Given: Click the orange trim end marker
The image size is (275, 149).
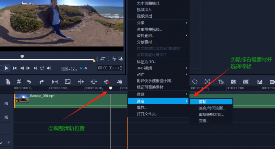Looking at the screenshot, I should pyautogui.click(x=94, y=61).
